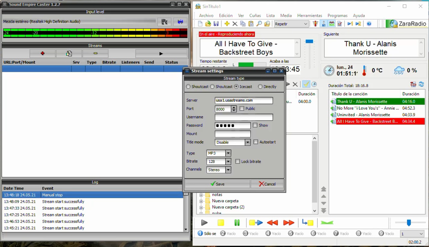Select the Directly stream type radio
Screen dimensions: 429x247
[260, 87]
